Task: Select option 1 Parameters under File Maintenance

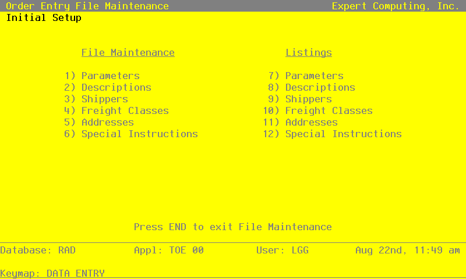Action: pyautogui.click(x=102, y=76)
